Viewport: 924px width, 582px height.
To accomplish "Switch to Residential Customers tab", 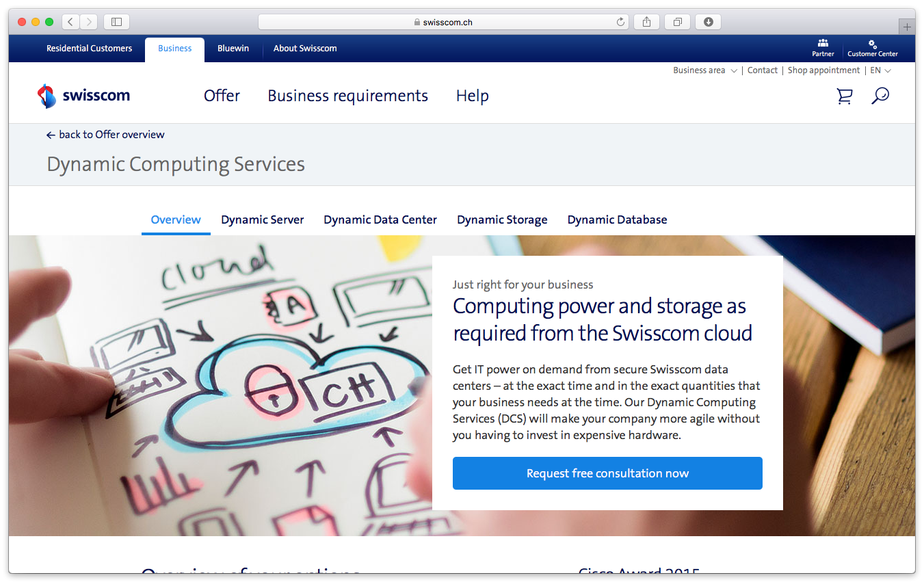I will point(89,49).
